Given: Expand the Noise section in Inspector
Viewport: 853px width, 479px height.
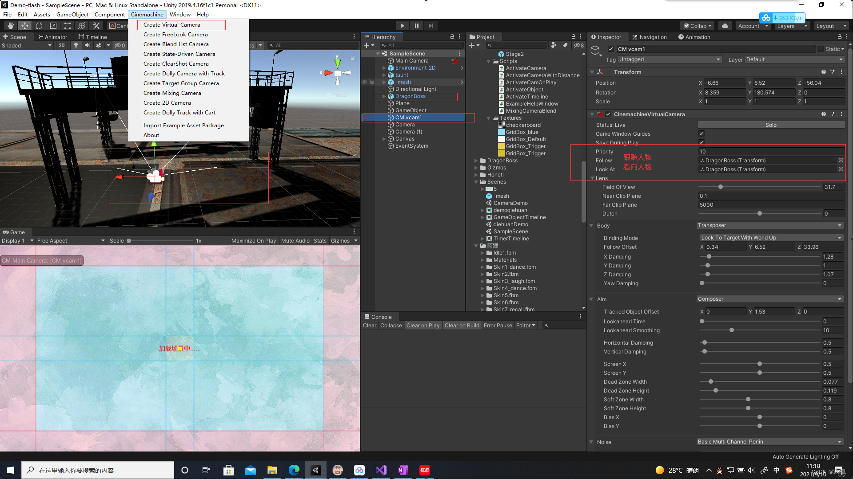Looking at the screenshot, I should (591, 442).
